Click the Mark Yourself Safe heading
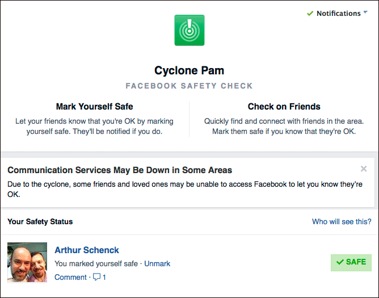The height and width of the screenshot is (298, 379). point(95,106)
